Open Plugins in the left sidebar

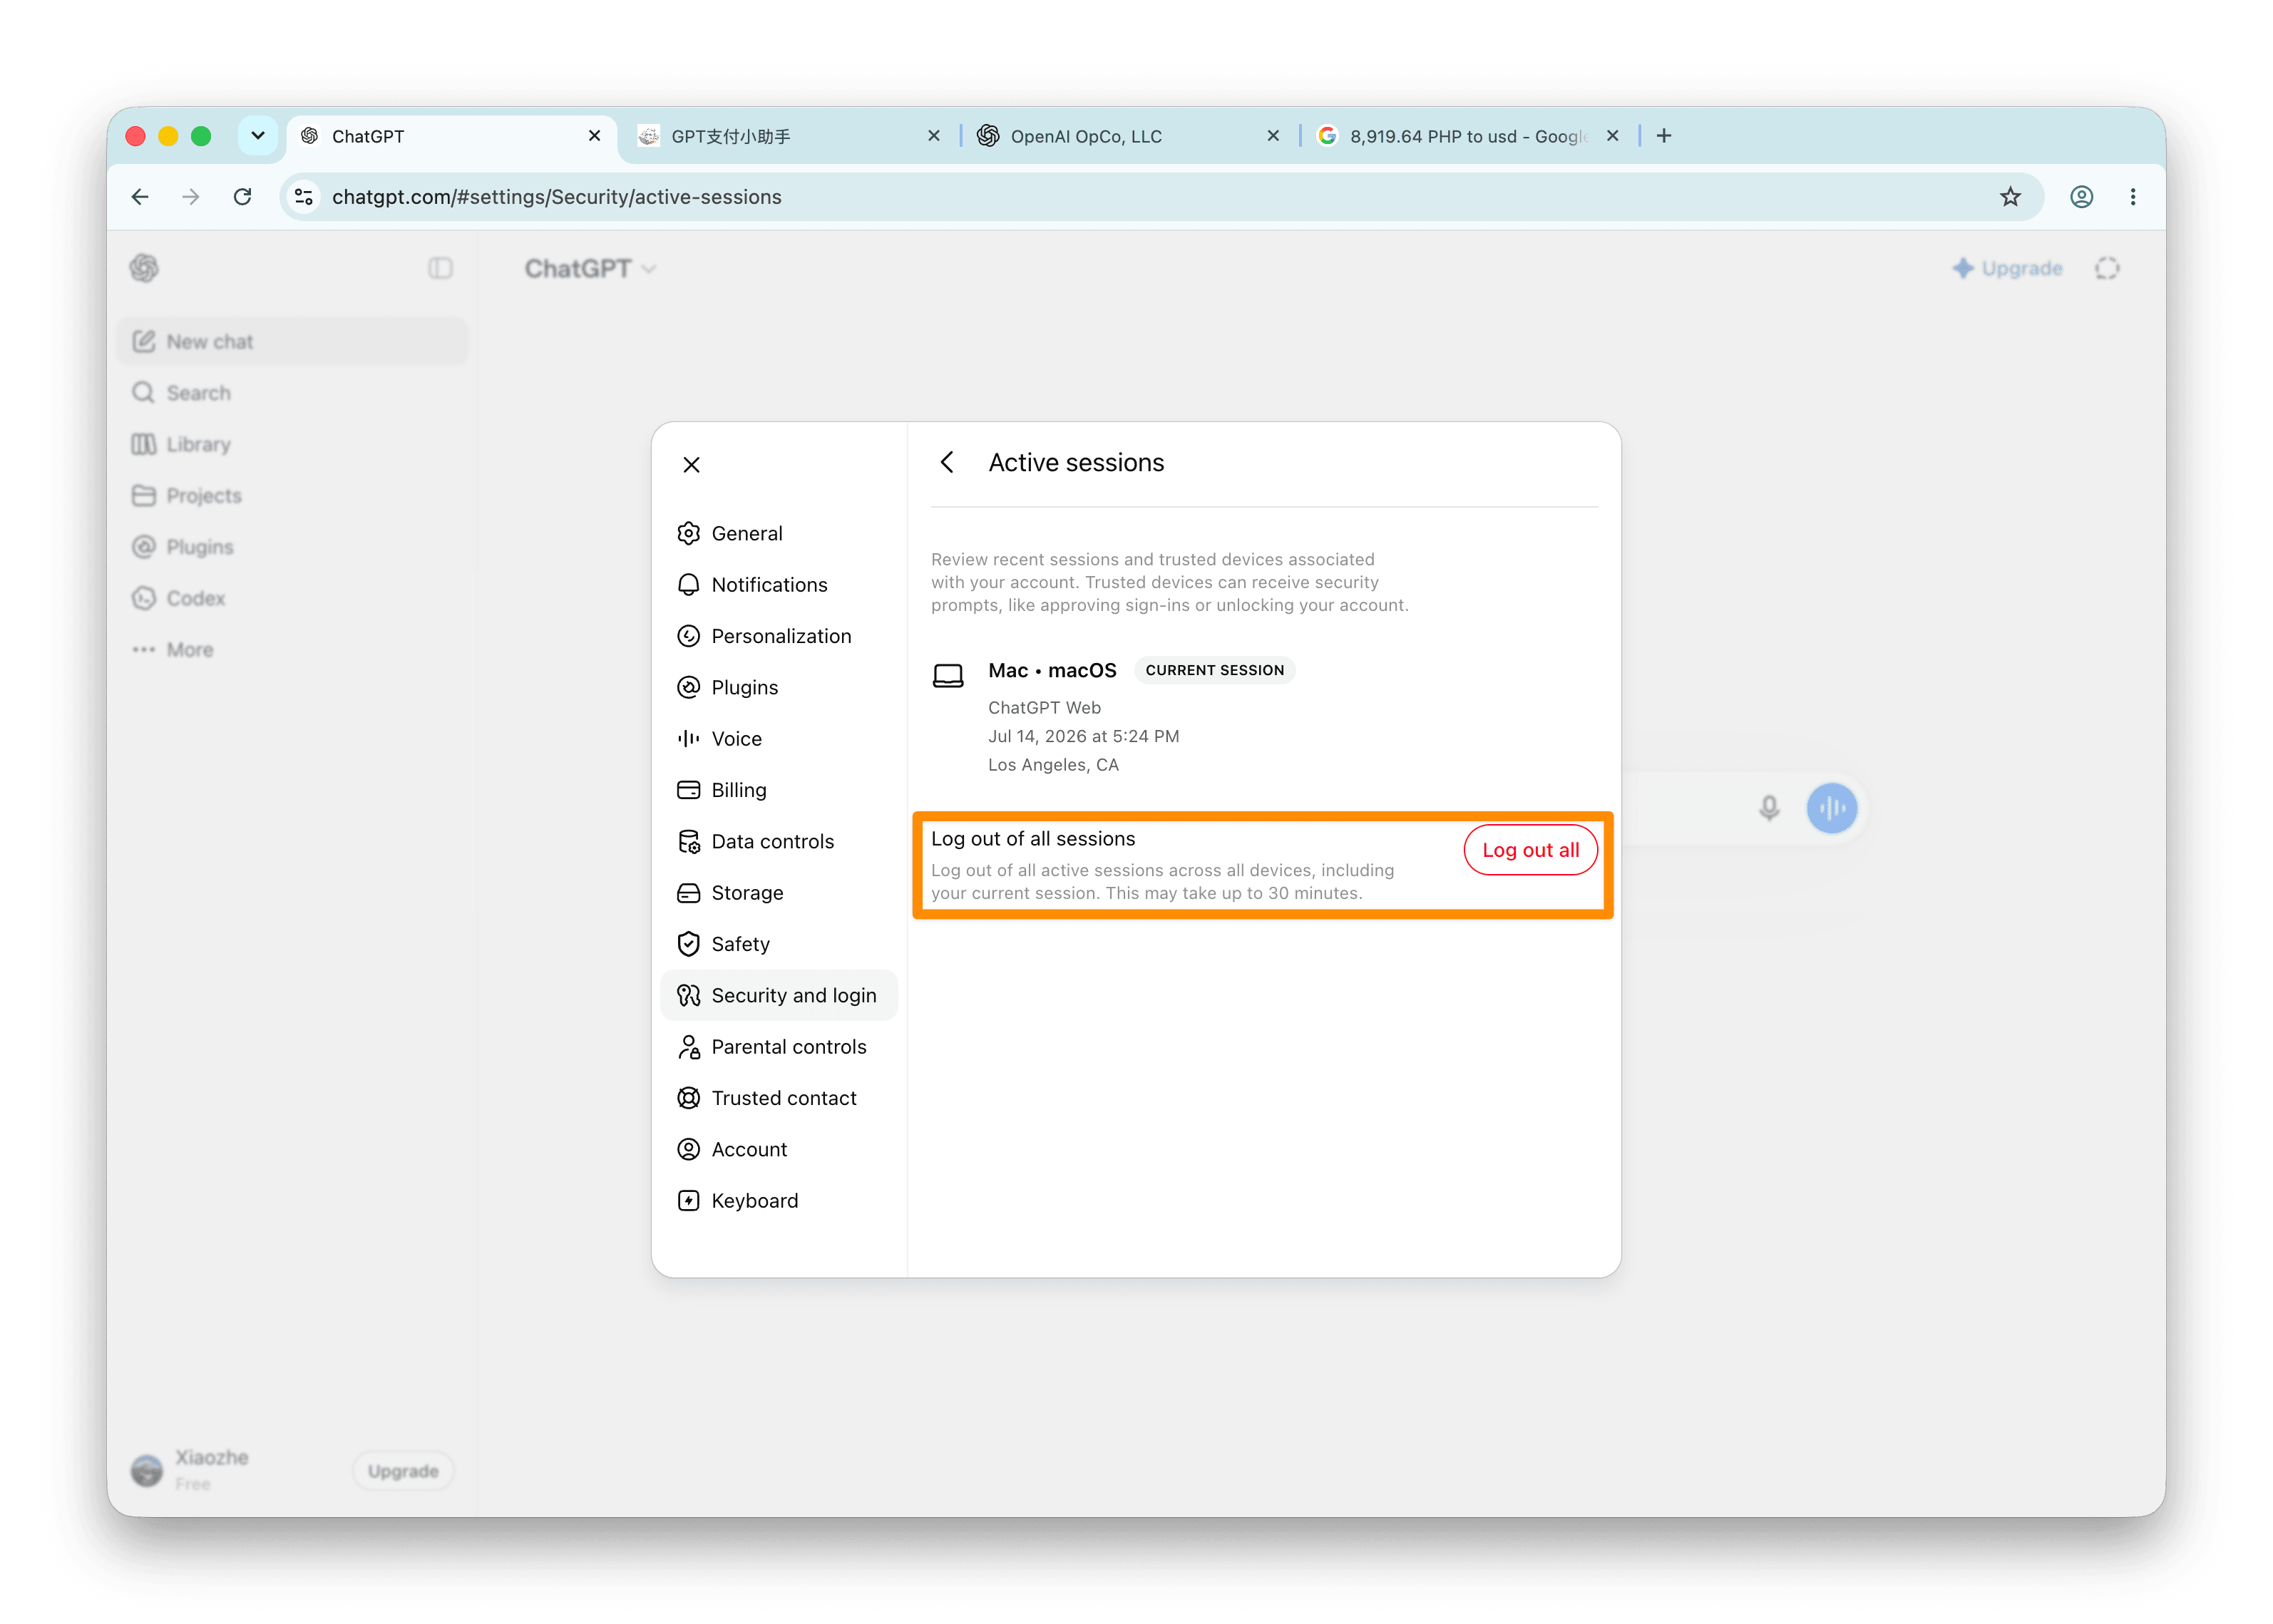pos(293,547)
